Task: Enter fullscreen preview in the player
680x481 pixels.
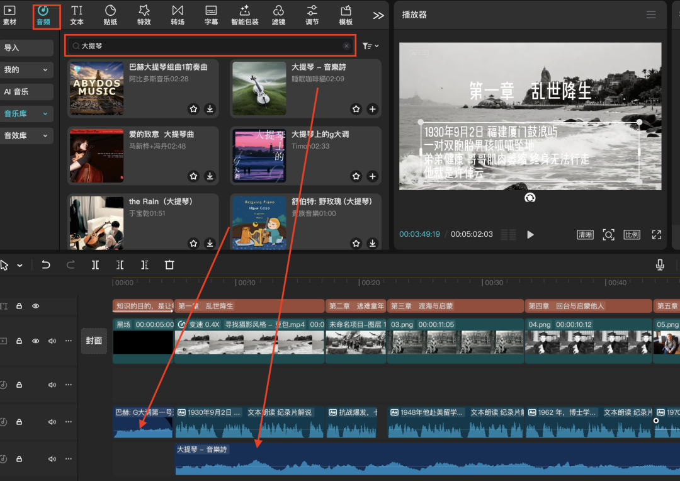Action: (x=656, y=235)
